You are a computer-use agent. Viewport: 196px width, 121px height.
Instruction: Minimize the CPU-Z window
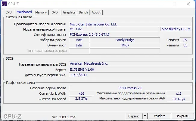pos(161,4)
